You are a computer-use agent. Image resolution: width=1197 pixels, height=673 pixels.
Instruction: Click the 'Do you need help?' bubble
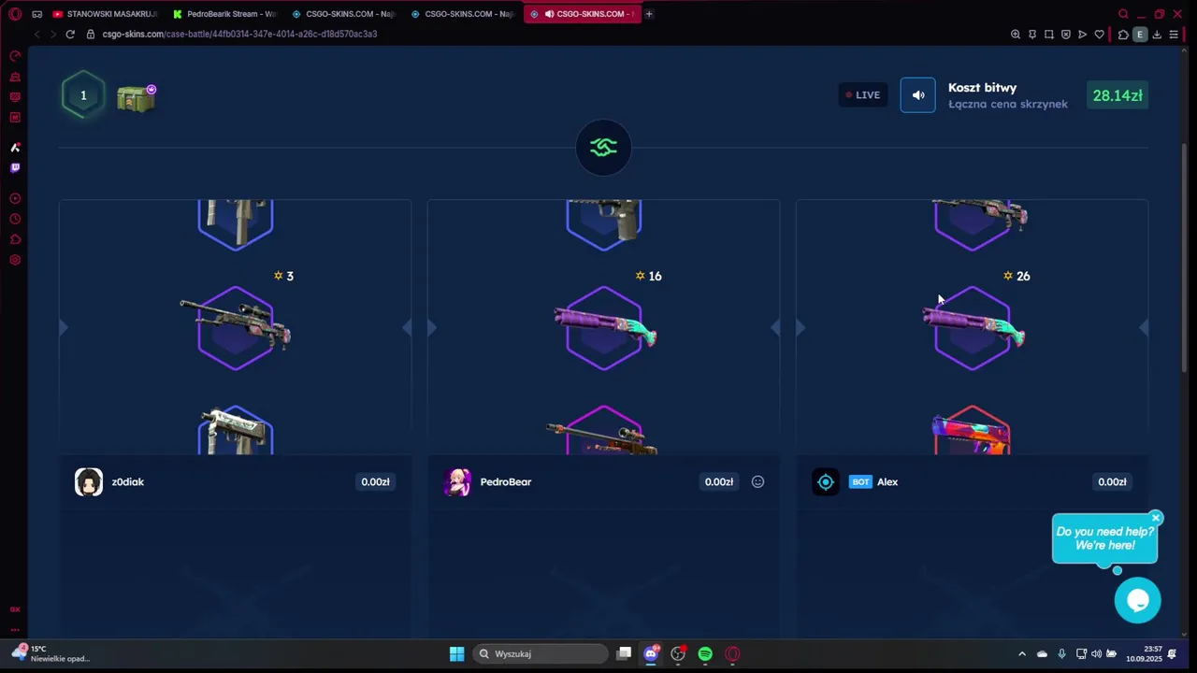click(x=1104, y=538)
